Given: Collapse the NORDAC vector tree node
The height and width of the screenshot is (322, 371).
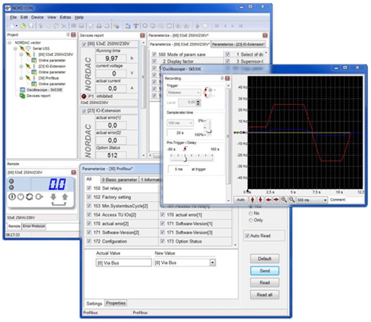Looking at the screenshot, I should (10, 42).
